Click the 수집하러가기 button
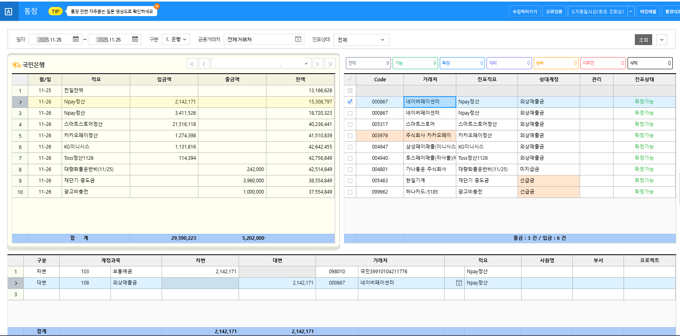This screenshot has height=336, width=680. click(525, 12)
